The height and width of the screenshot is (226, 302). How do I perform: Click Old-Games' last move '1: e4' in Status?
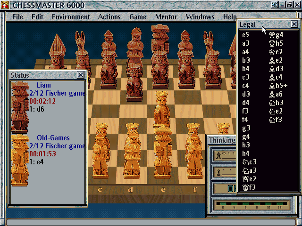(36, 162)
